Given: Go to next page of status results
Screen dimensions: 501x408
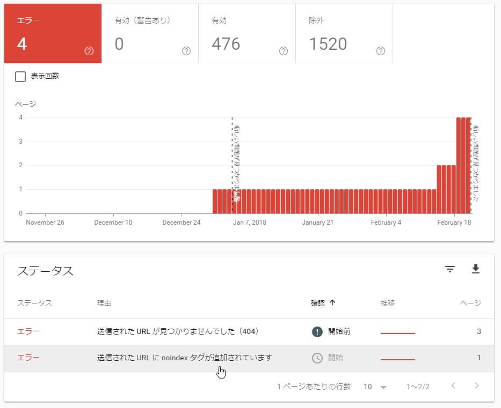Looking at the screenshot, I should (x=476, y=386).
